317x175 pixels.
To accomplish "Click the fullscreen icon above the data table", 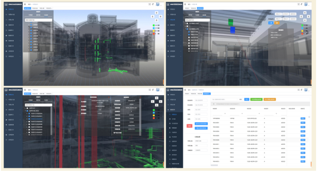I will click(298, 90).
